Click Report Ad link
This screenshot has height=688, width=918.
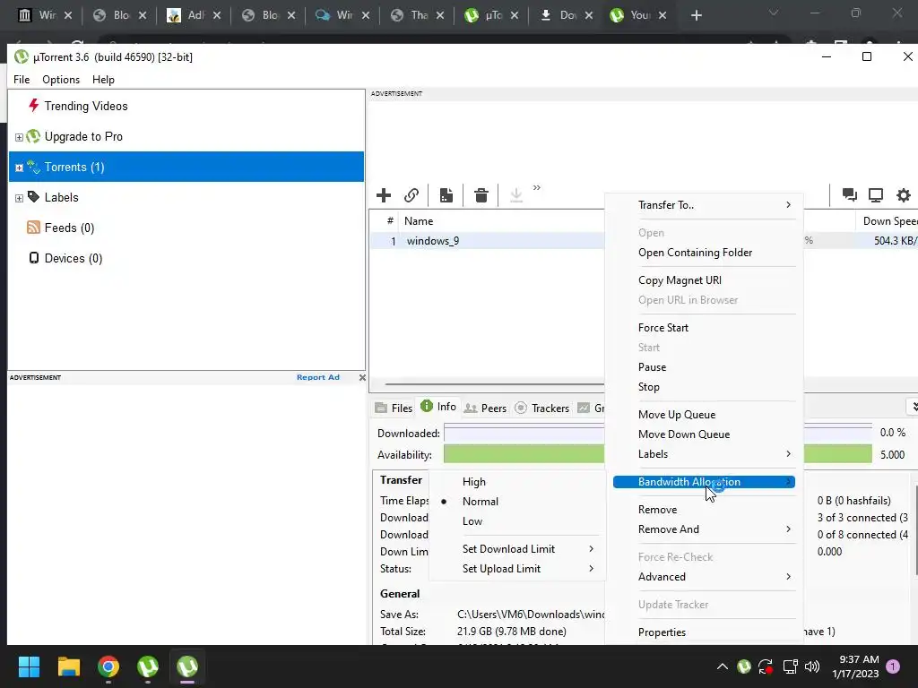point(318,377)
